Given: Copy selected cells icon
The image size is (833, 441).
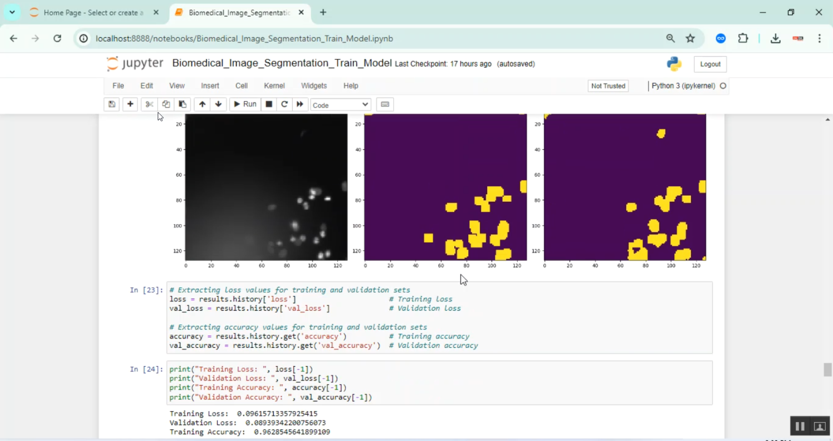Looking at the screenshot, I should [x=165, y=104].
